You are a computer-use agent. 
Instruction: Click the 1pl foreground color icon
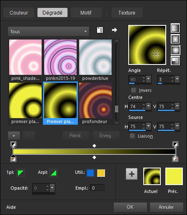pyautogui.click(x=20, y=173)
